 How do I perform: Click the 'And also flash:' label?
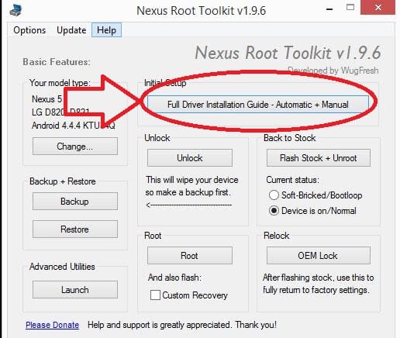click(174, 278)
